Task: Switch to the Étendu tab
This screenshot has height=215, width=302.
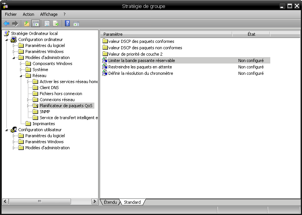Action: tap(110, 202)
